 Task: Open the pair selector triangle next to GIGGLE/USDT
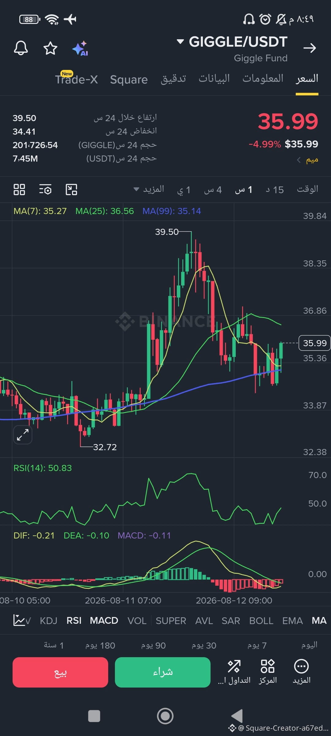181,41
